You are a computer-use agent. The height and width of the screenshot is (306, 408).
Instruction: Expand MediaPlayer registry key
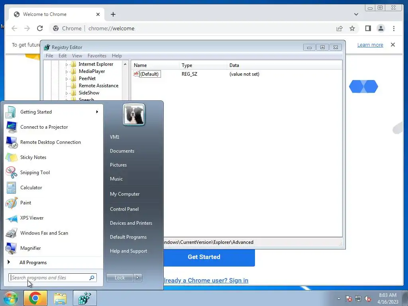pyautogui.click(x=67, y=72)
